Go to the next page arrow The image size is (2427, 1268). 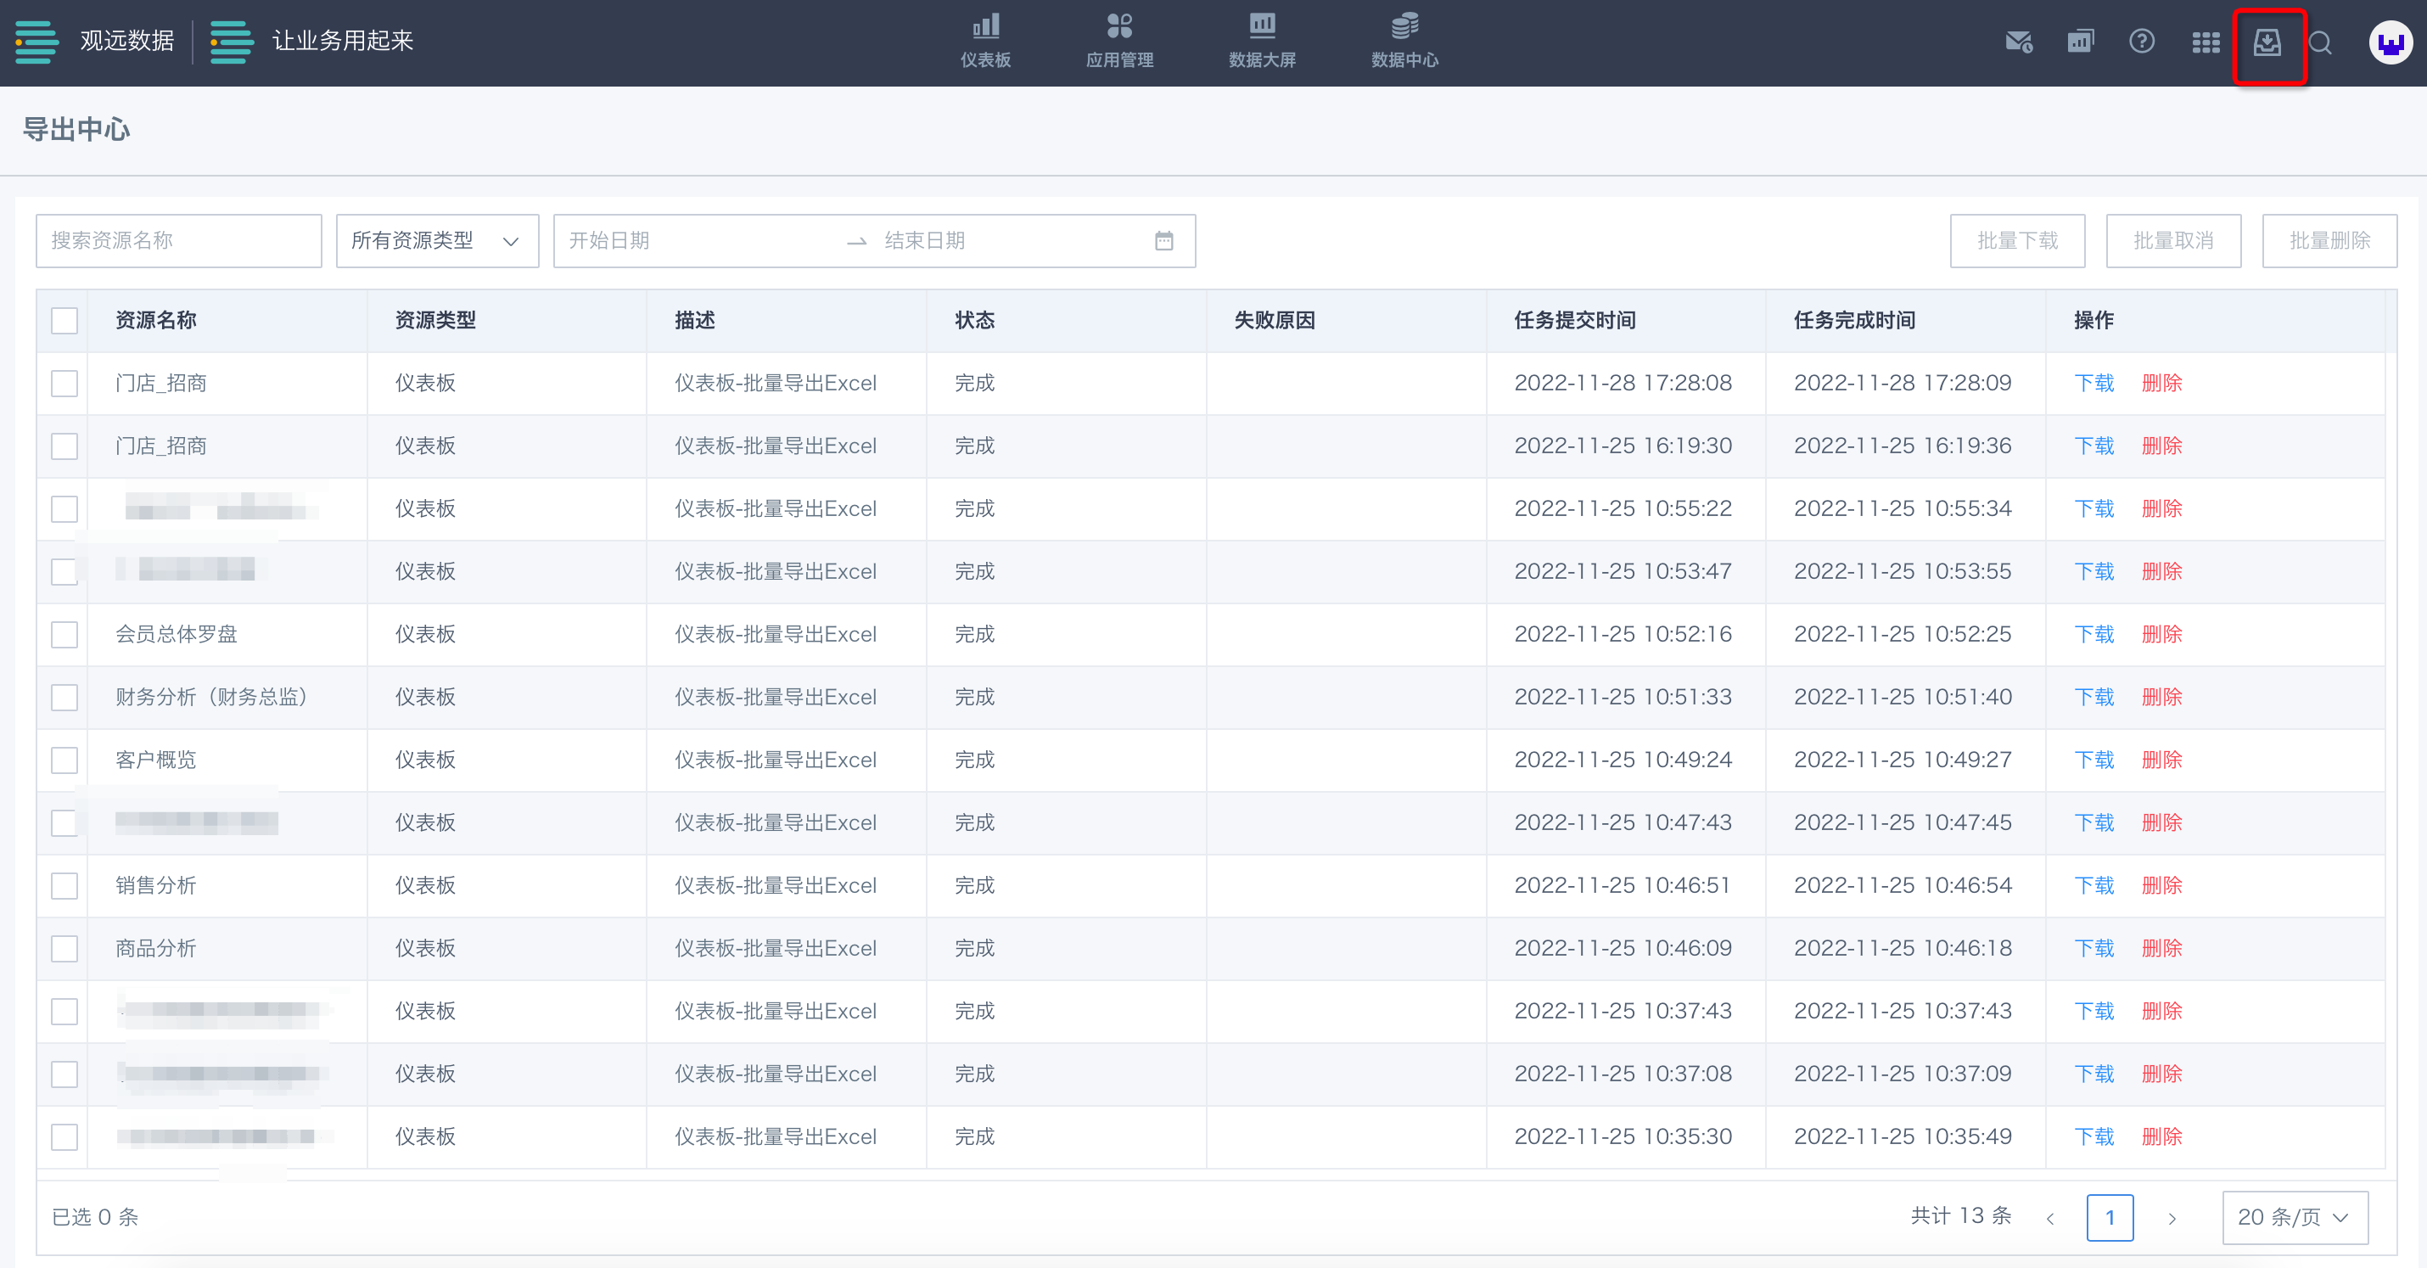pos(2172,1218)
